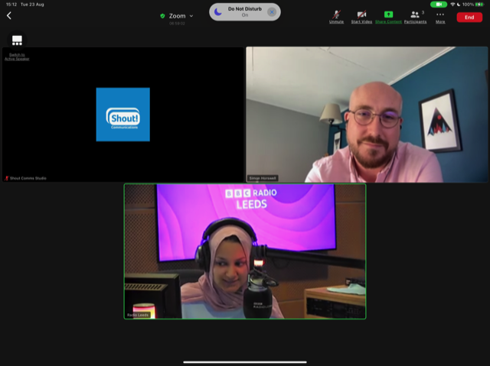Select the Radio Leeds video tile
This screenshot has width=490, height=366.
(x=245, y=251)
